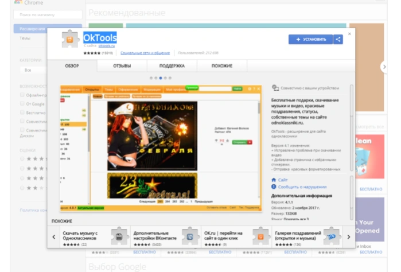Click the extension star rating
The width and height of the screenshot is (401, 272).
pos(92,53)
